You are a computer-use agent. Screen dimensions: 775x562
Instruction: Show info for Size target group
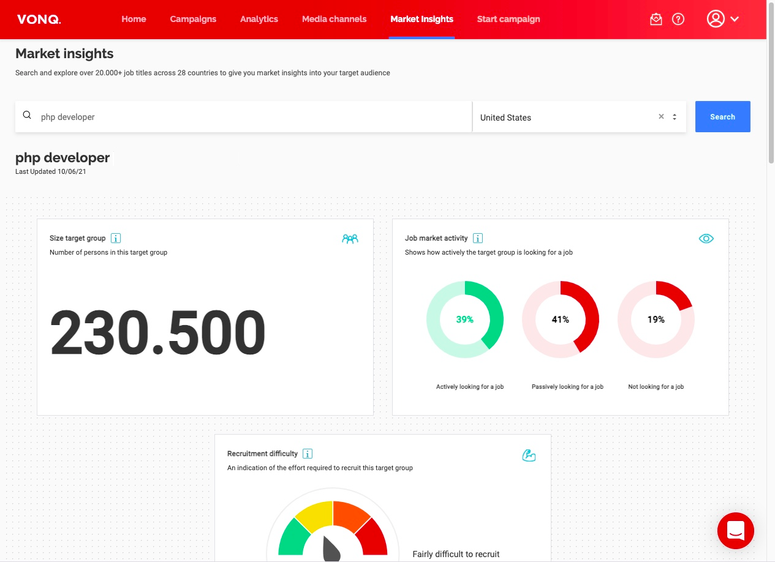116,238
